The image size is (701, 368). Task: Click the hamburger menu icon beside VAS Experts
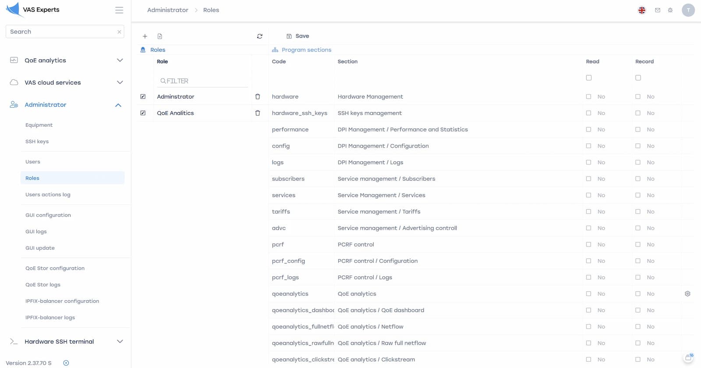(x=119, y=10)
